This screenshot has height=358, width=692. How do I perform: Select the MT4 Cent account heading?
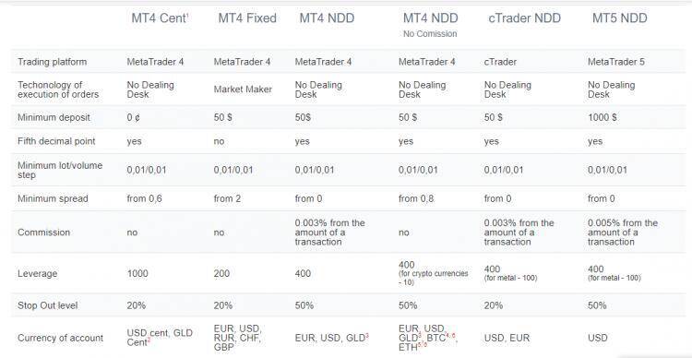point(161,18)
